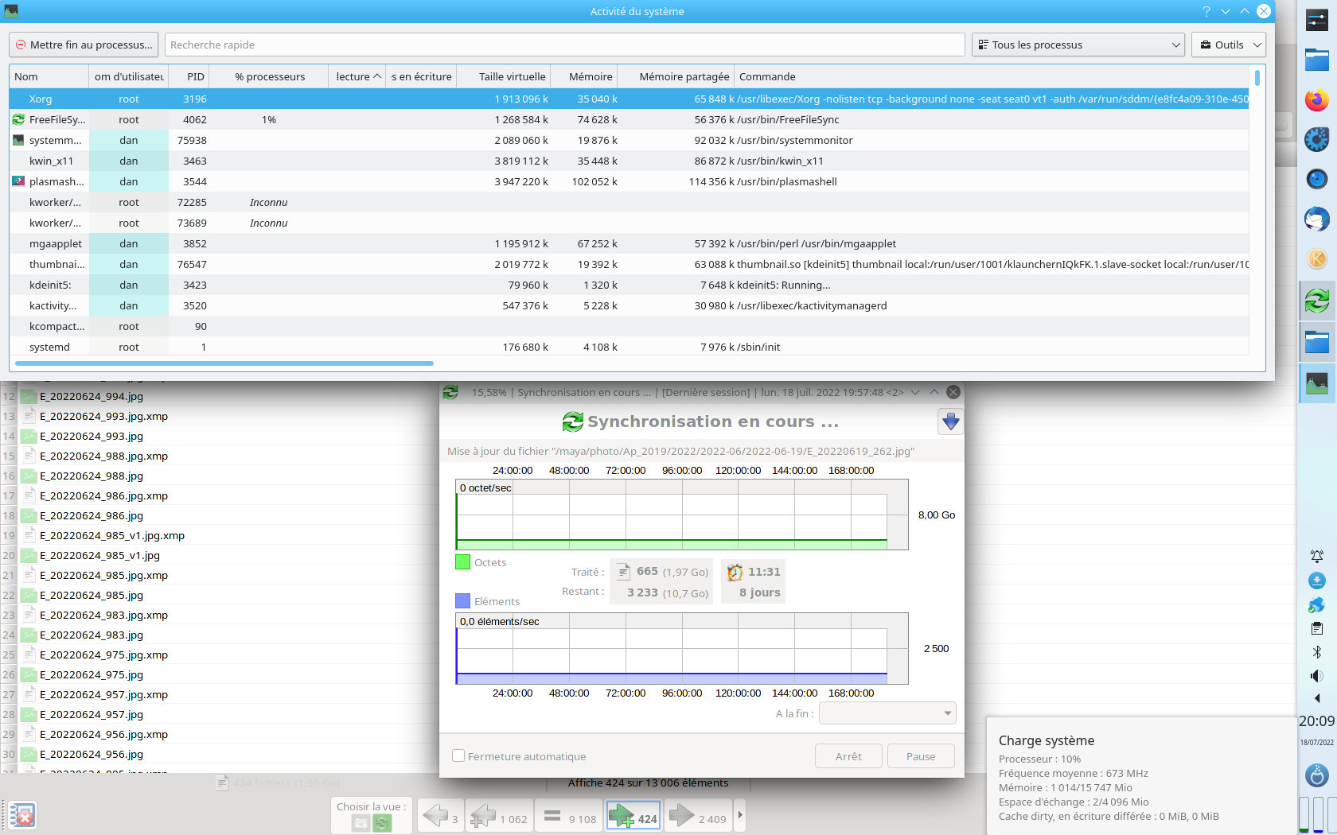Sort by the Mémoire column header

coord(584,76)
